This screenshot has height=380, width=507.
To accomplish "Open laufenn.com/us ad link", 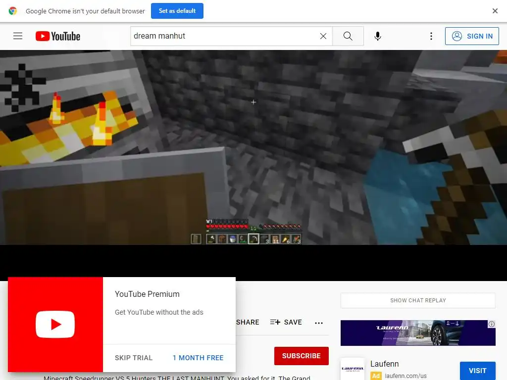I will coord(406,376).
